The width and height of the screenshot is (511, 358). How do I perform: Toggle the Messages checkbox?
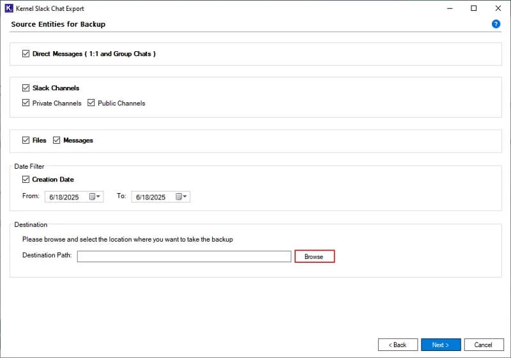(57, 140)
